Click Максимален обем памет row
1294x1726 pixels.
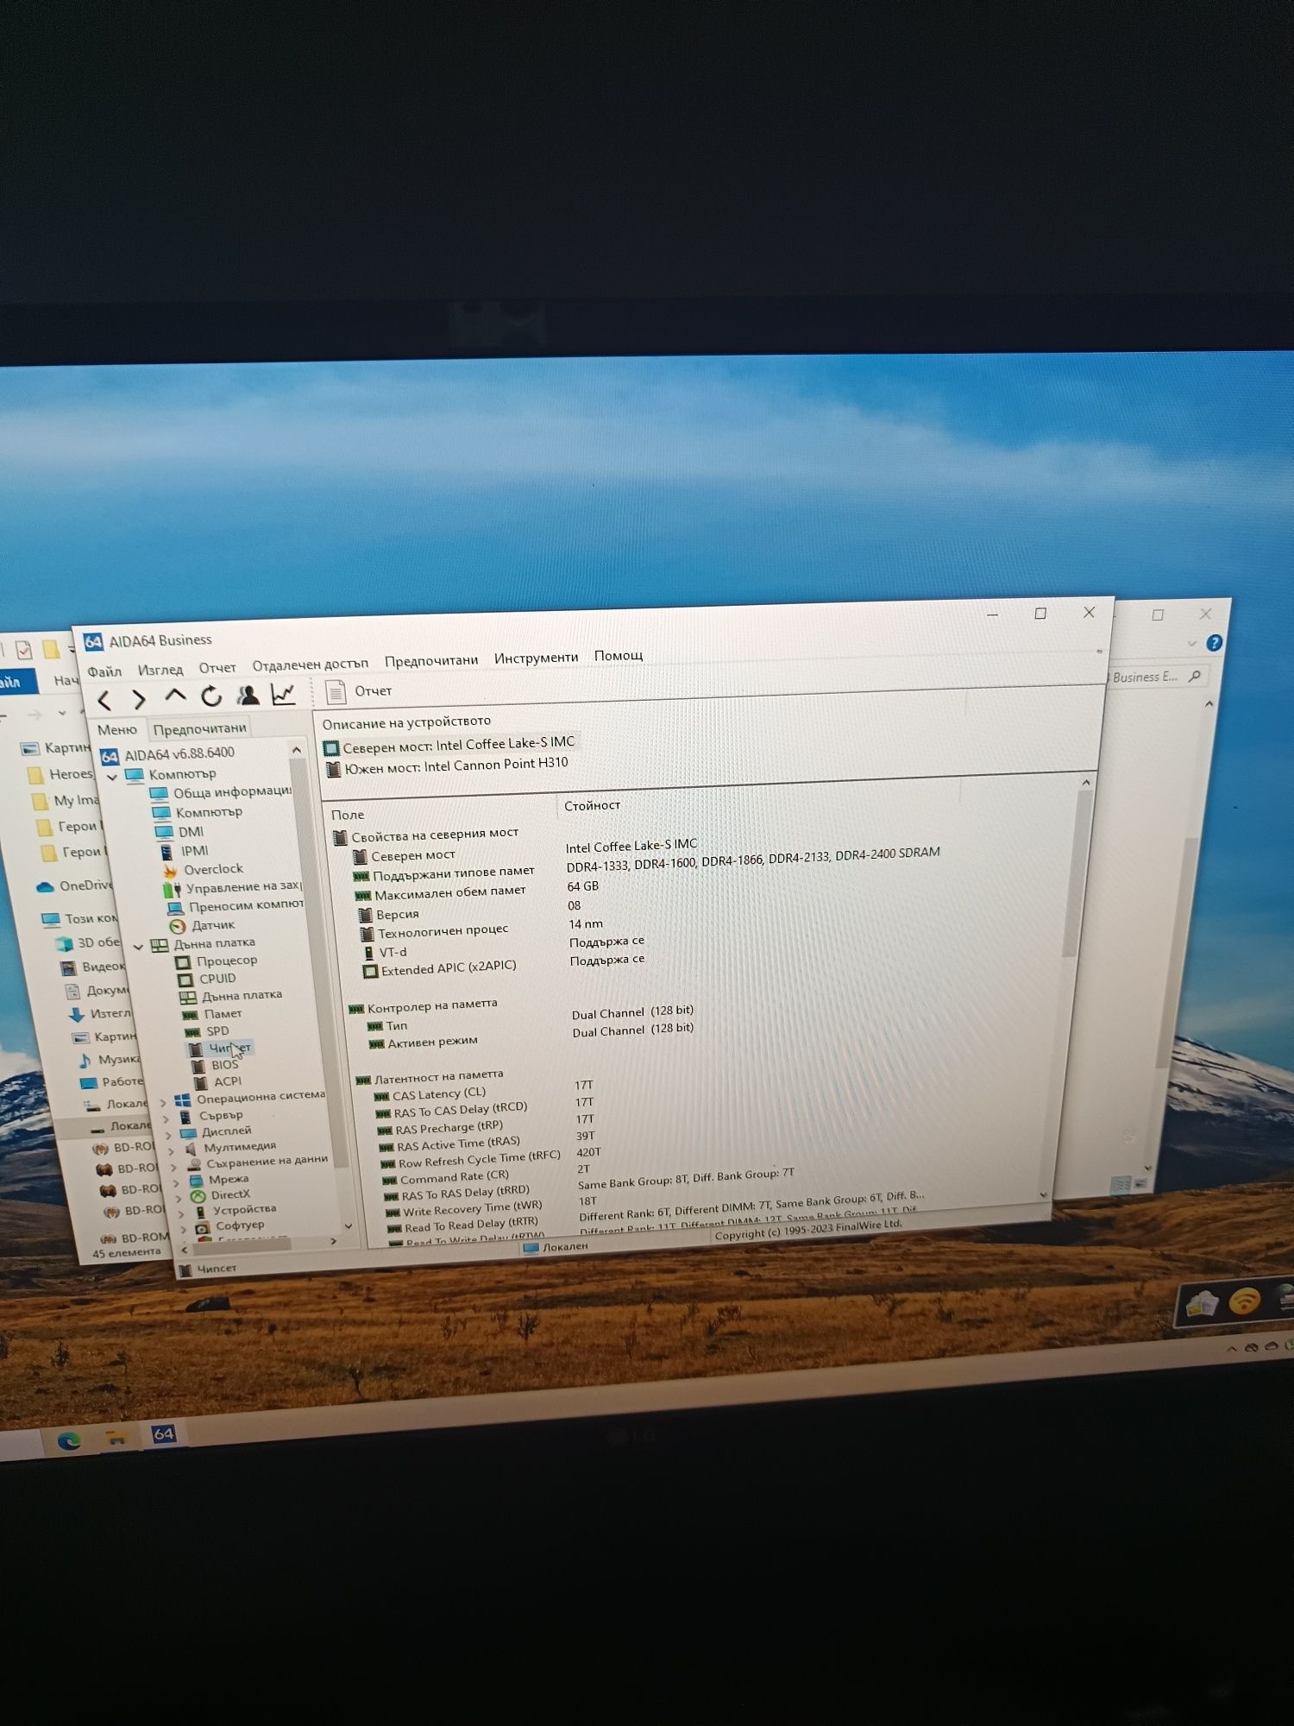pyautogui.click(x=477, y=889)
